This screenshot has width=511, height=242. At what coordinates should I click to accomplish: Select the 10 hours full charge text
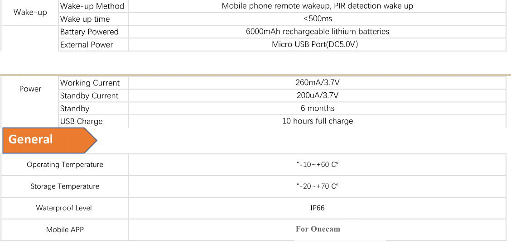pos(317,121)
